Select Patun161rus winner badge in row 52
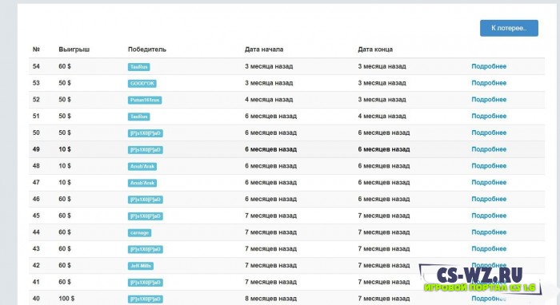This screenshot has width=560, height=305. pos(145,100)
